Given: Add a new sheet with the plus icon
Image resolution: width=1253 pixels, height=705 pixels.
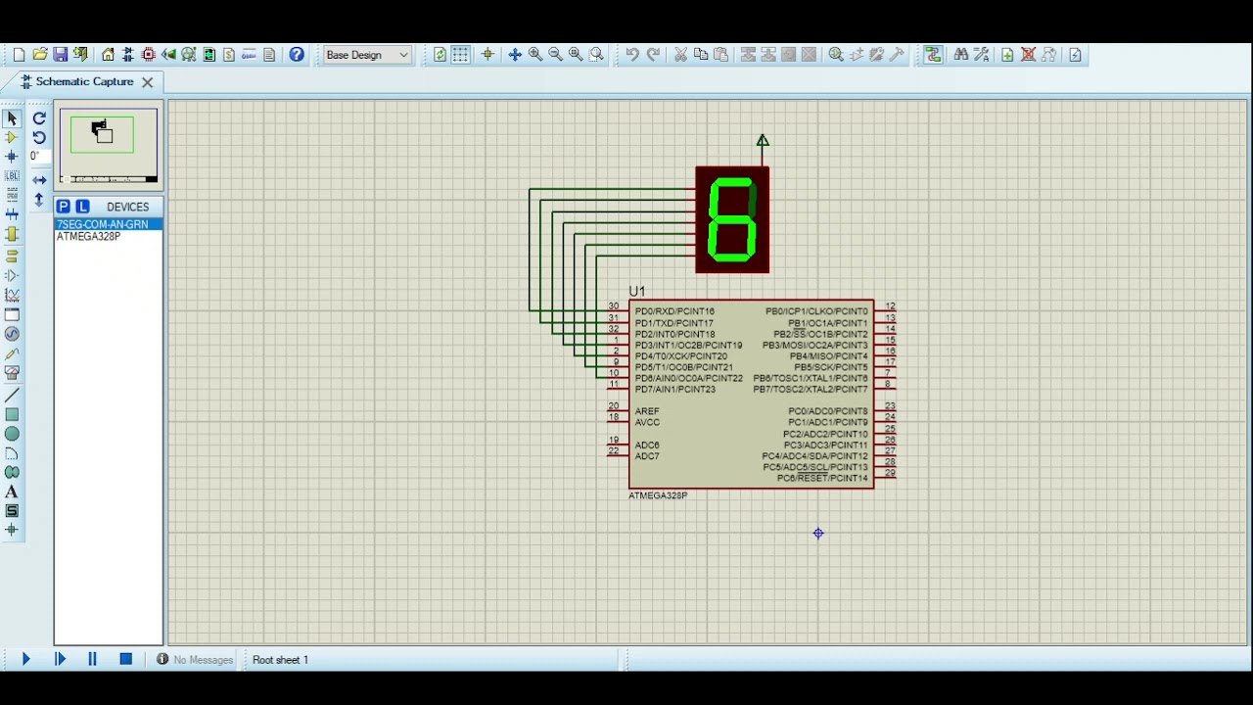Looking at the screenshot, I should (1007, 55).
